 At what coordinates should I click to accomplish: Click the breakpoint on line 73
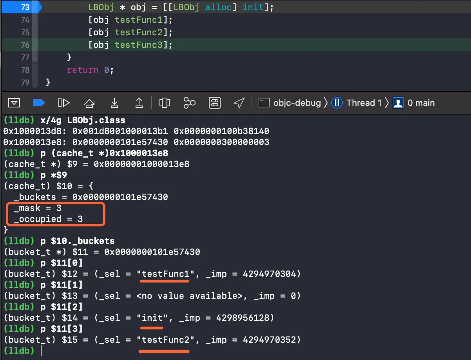[22, 7]
